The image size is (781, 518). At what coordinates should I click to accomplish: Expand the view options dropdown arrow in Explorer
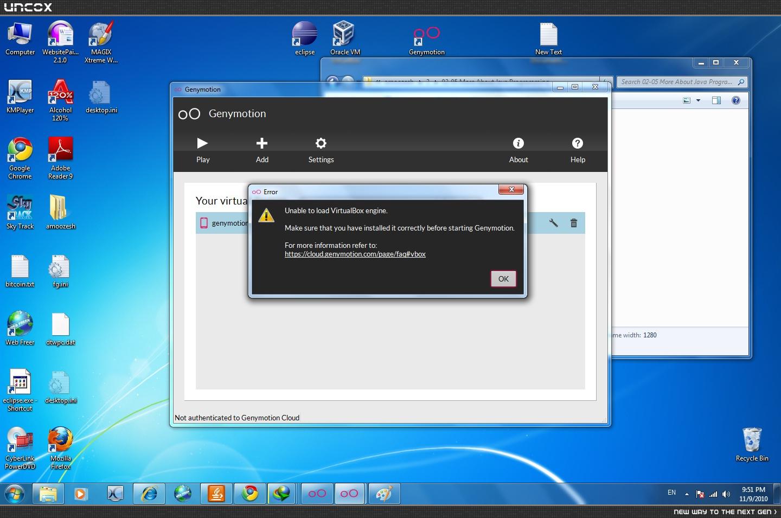coord(698,100)
